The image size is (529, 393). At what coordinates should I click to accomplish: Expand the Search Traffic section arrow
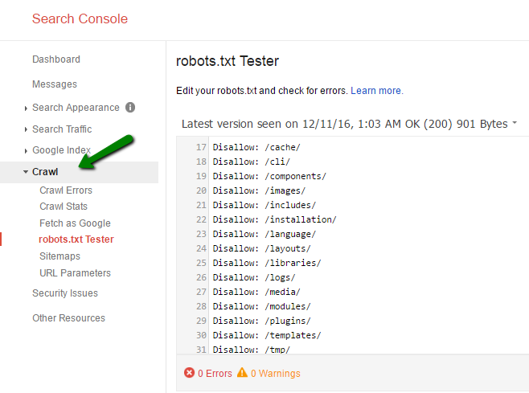[x=26, y=129]
